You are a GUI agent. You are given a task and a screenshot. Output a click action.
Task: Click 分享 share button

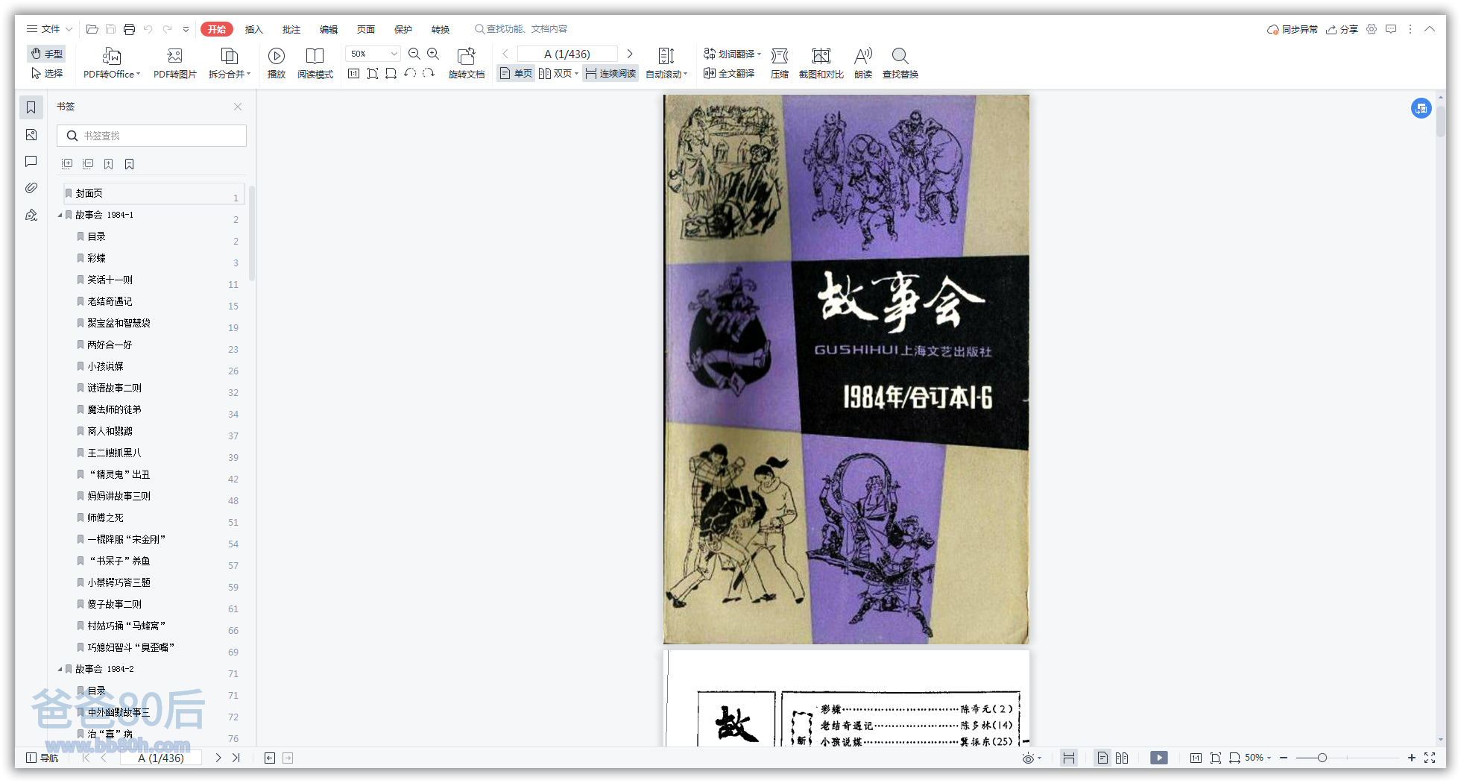coord(1342,29)
